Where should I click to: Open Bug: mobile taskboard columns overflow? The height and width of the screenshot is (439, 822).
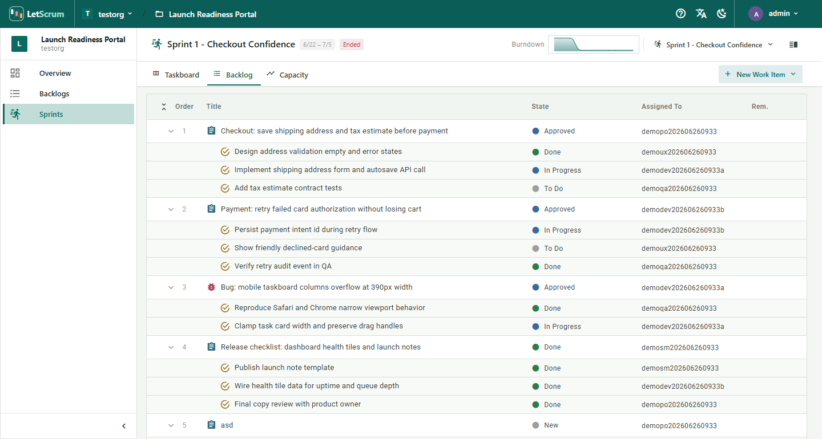tap(317, 287)
